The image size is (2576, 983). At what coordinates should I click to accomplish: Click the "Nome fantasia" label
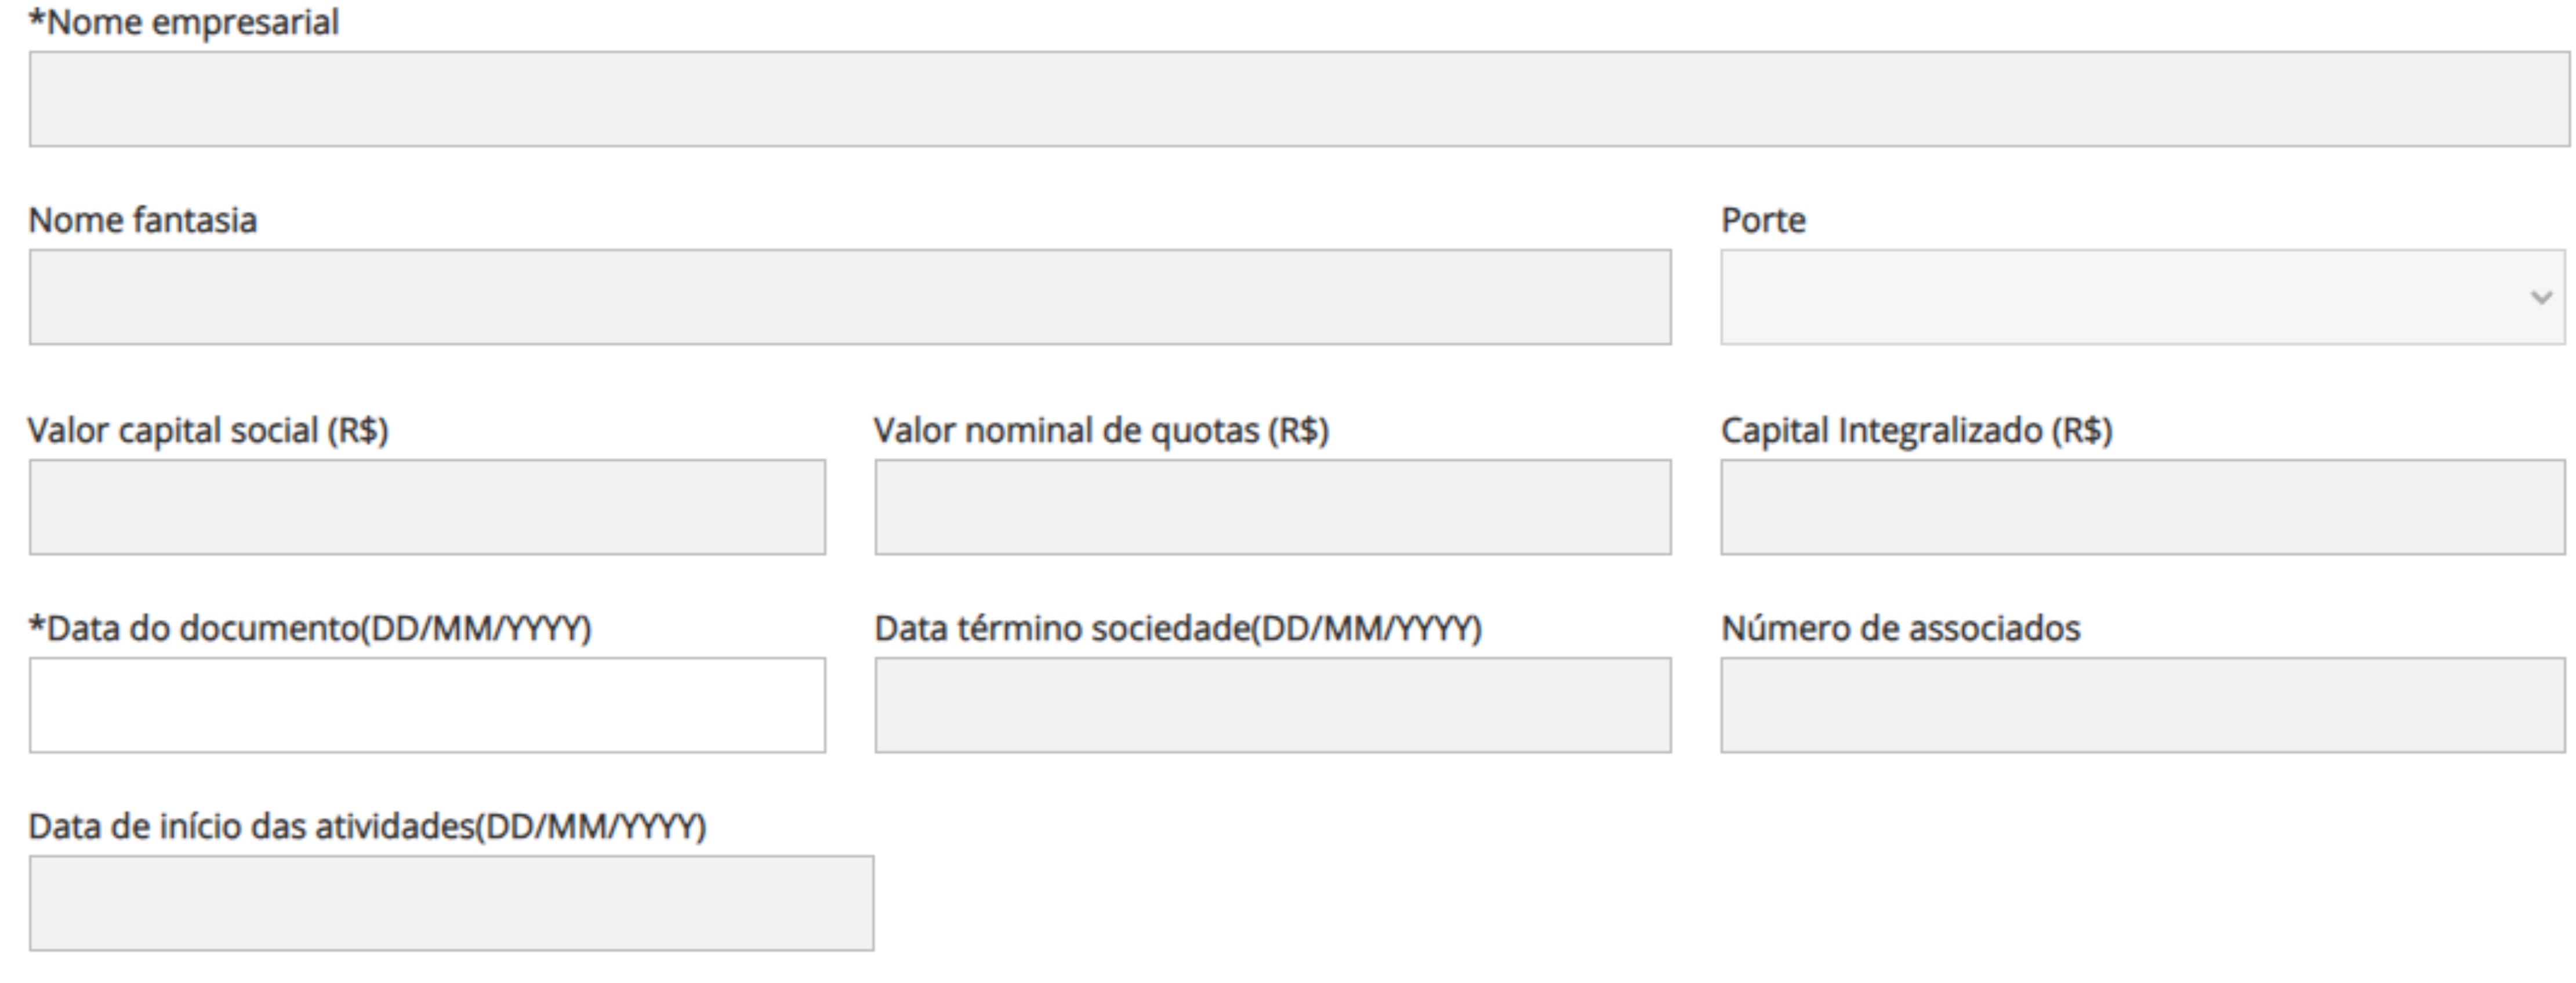click(x=143, y=220)
